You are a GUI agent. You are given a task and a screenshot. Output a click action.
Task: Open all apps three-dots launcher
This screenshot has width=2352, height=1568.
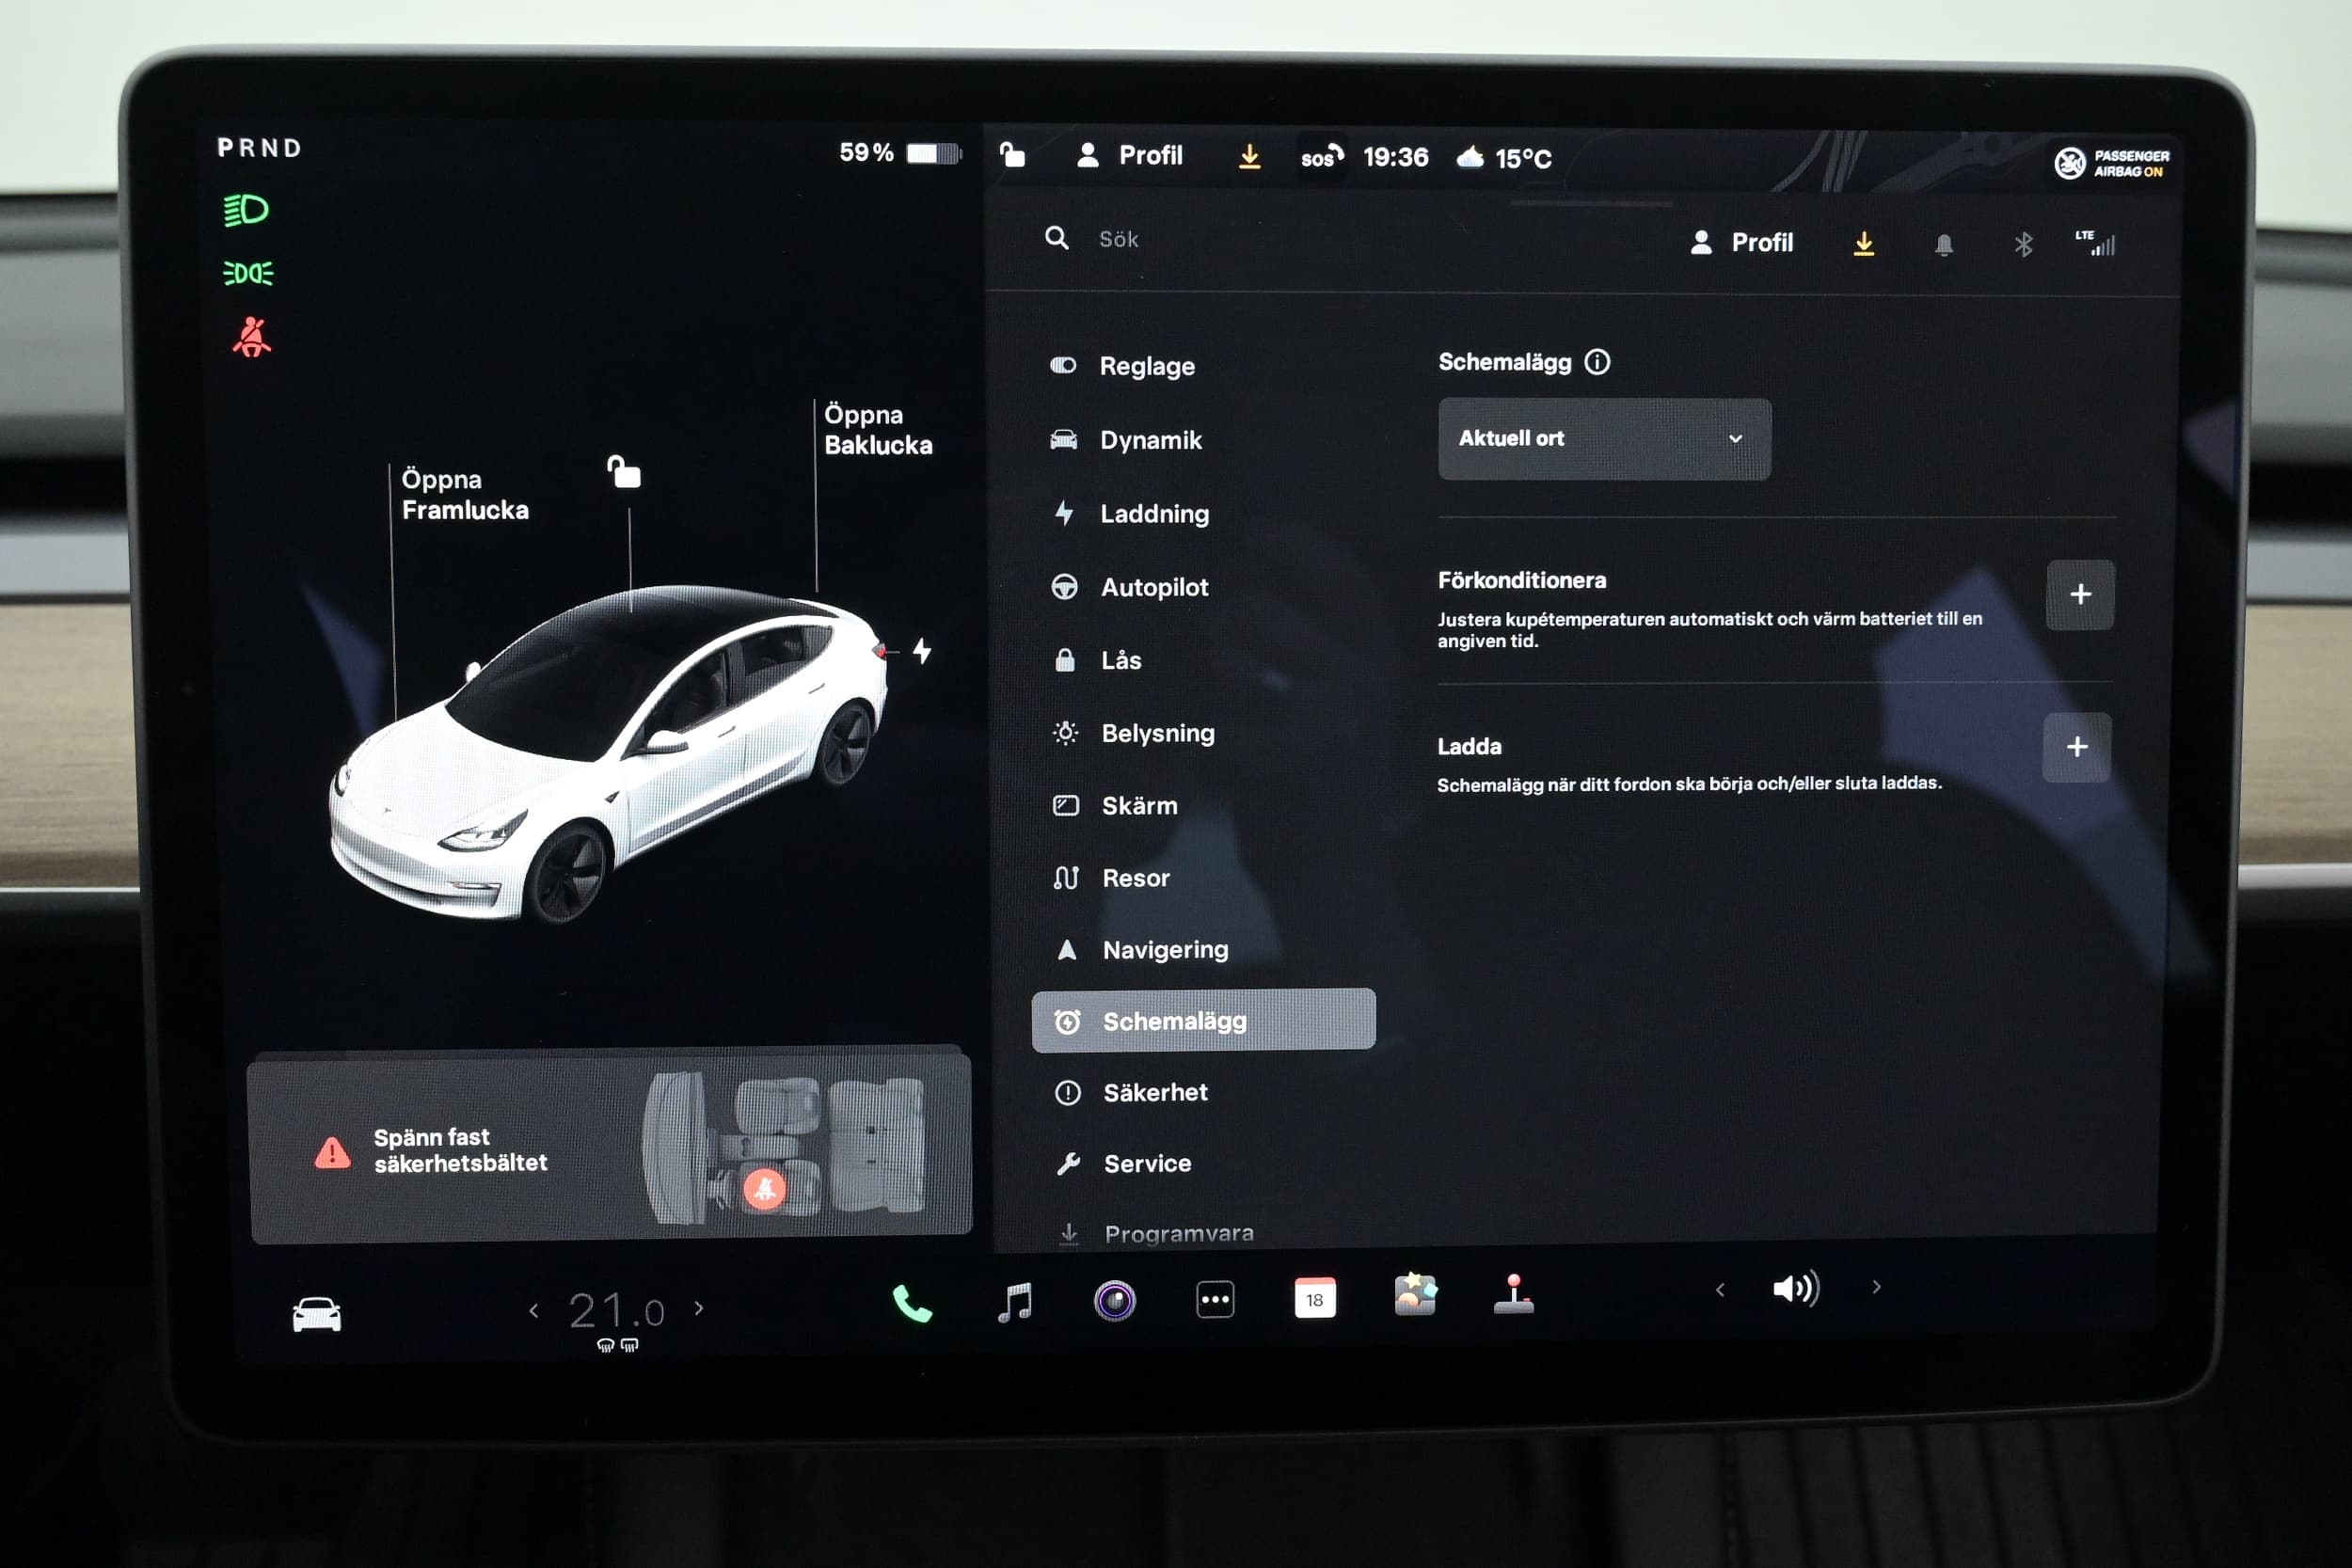tap(1214, 1300)
